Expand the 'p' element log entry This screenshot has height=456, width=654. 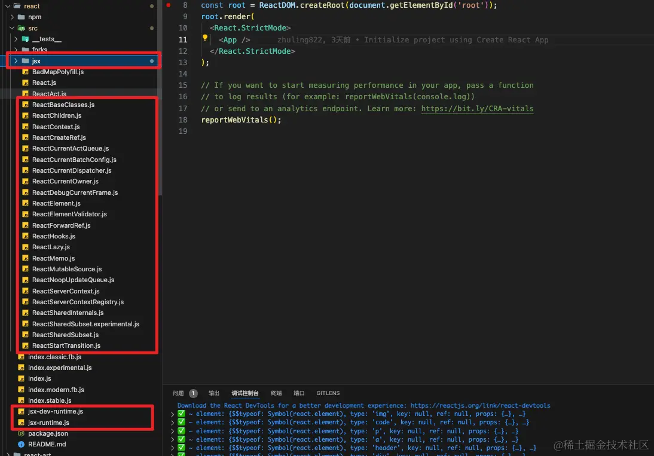point(173,431)
